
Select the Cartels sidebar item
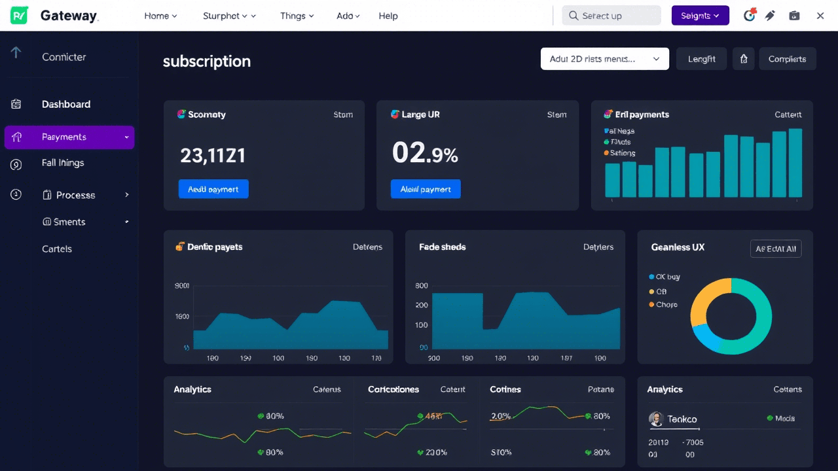pos(57,249)
